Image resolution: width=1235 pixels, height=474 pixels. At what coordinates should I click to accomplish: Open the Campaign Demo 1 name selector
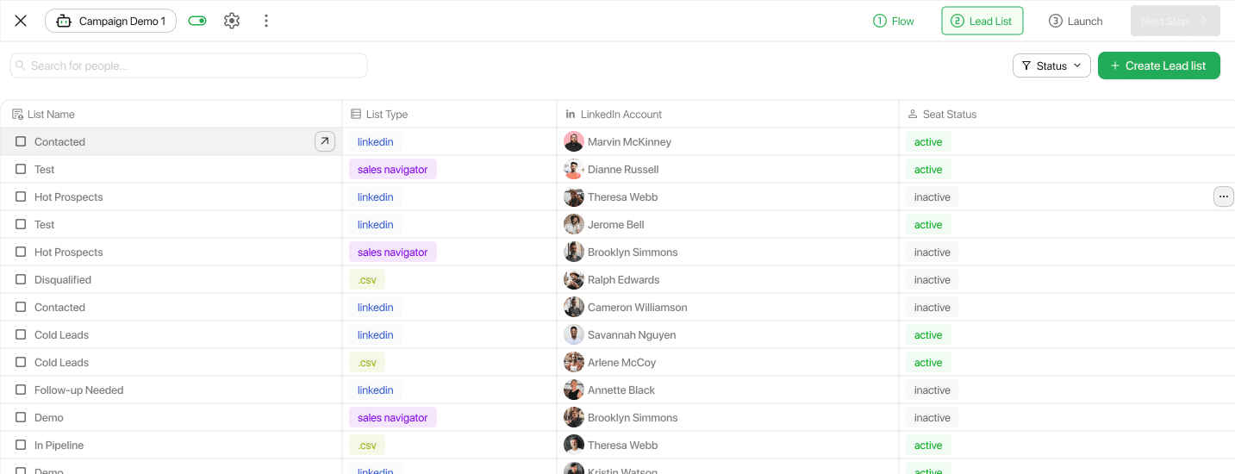110,21
